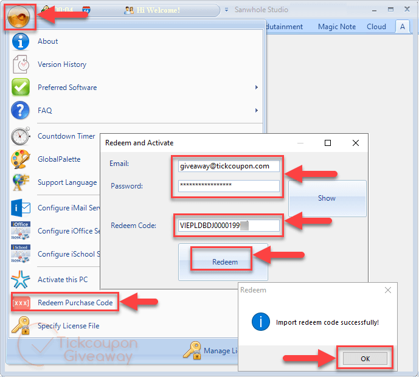Click the Specify License File key icon
The width and height of the screenshot is (419, 377).
(21, 325)
